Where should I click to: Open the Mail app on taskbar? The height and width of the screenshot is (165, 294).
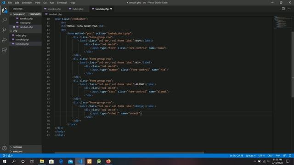pos(70,161)
